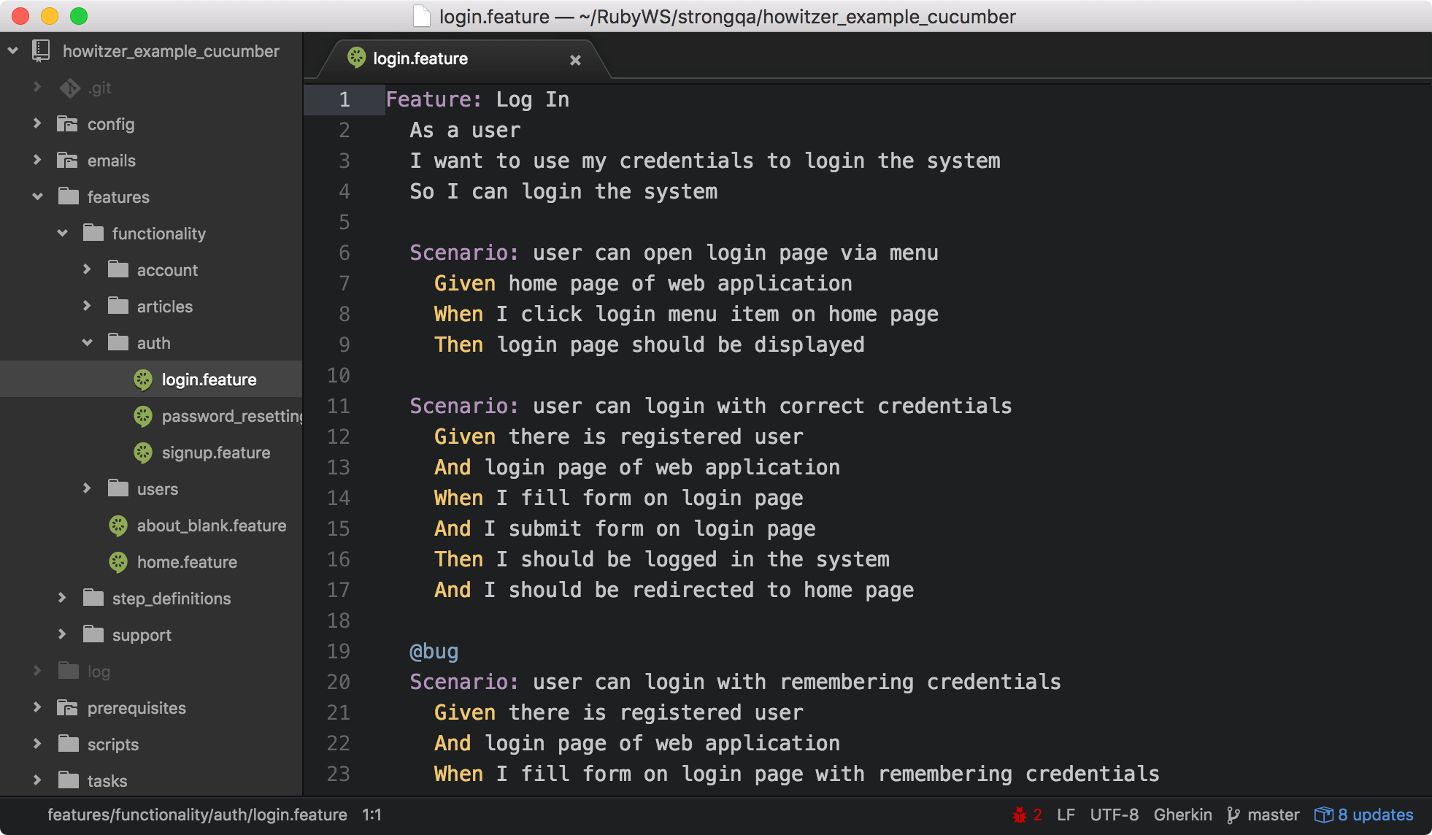Viewport: 1432px width, 835px height.
Task: Expand the account folder chevron
Action: point(87,270)
